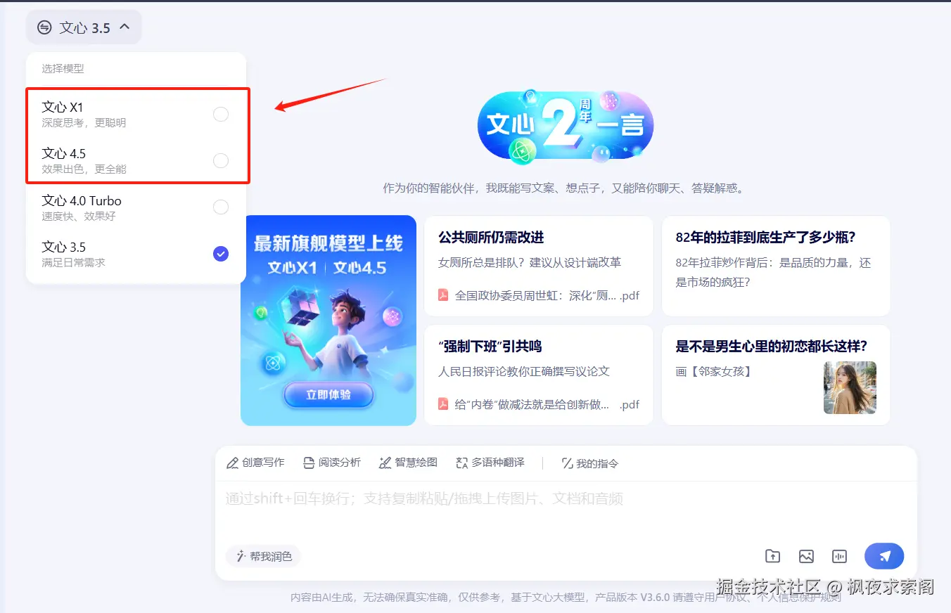951x613 pixels.
Task: Click the paintbrush icon of 智慧绘图
Action: (x=385, y=463)
